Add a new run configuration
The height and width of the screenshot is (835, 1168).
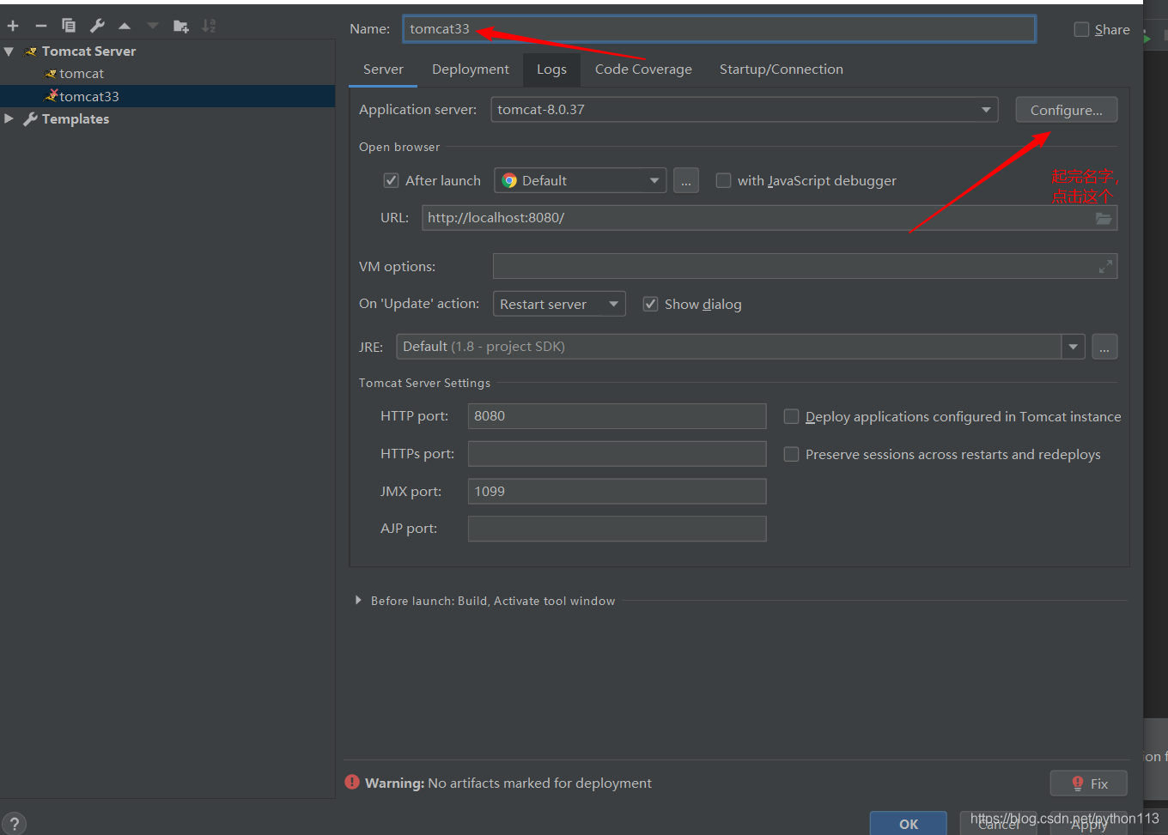click(13, 26)
